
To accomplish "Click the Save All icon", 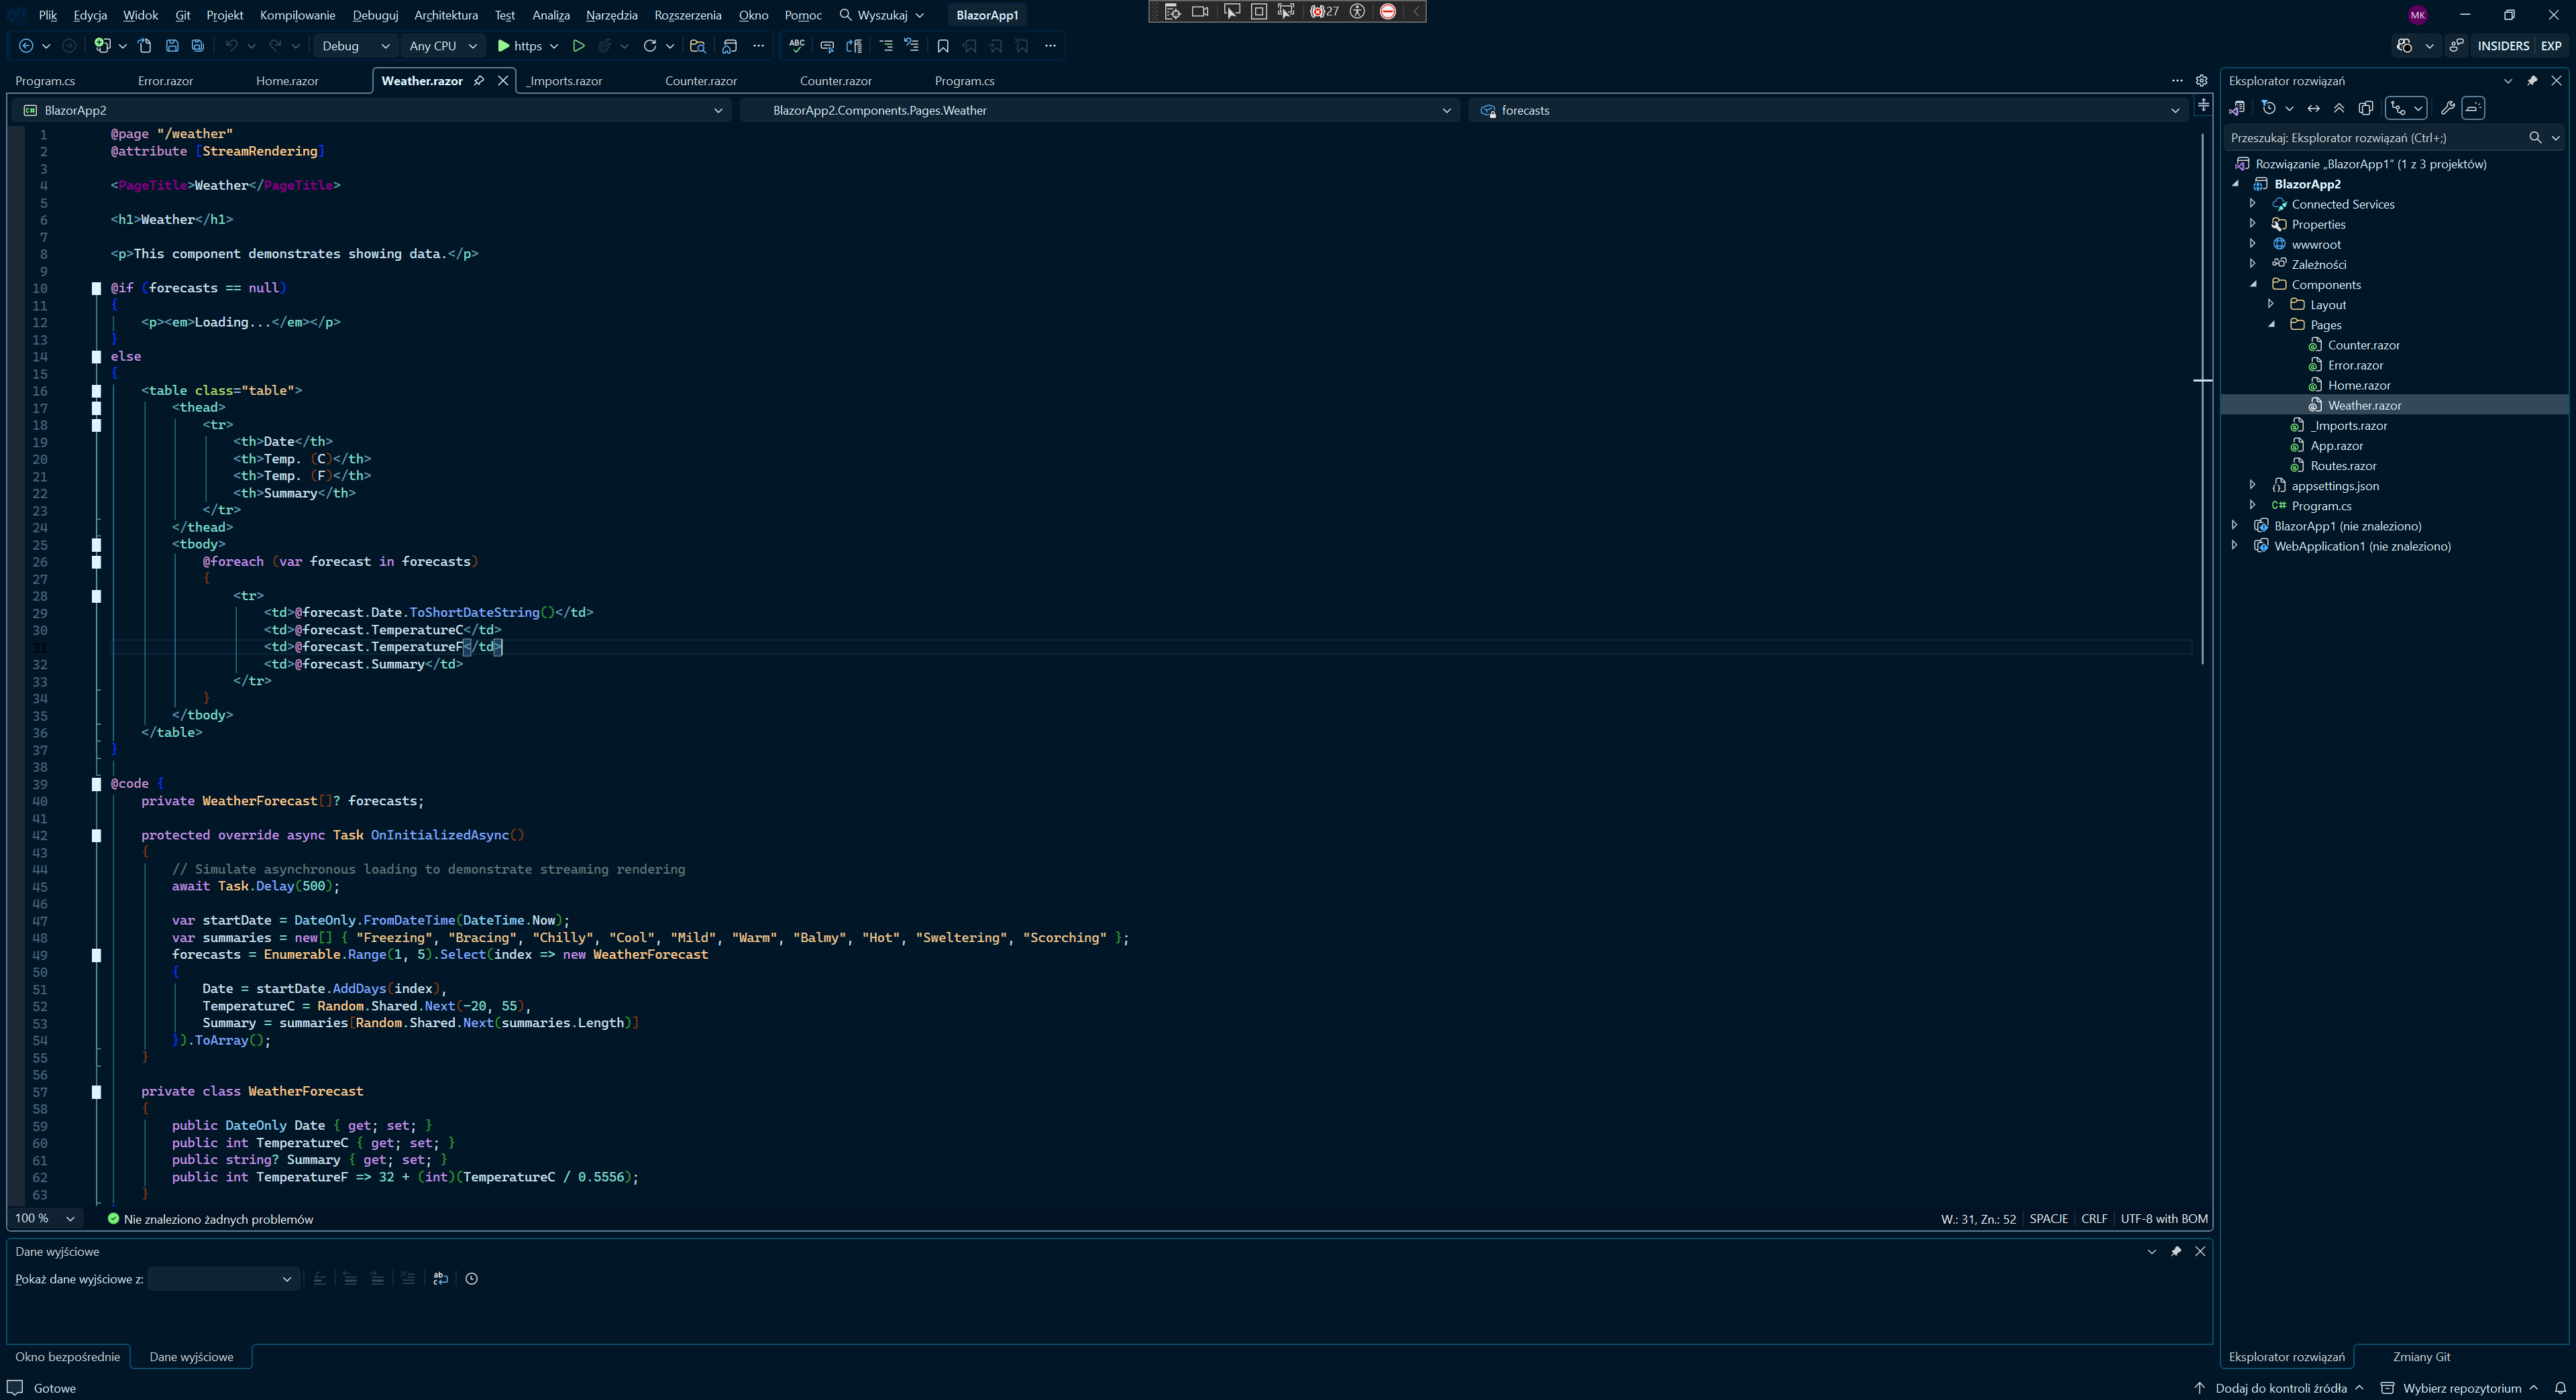I will coord(198,46).
